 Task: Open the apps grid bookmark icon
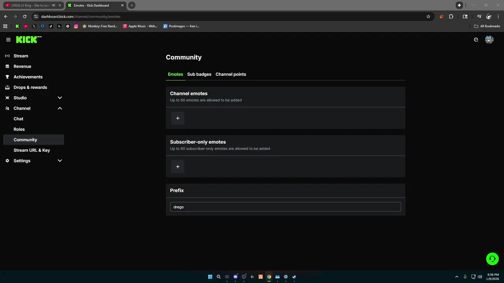click(5, 26)
